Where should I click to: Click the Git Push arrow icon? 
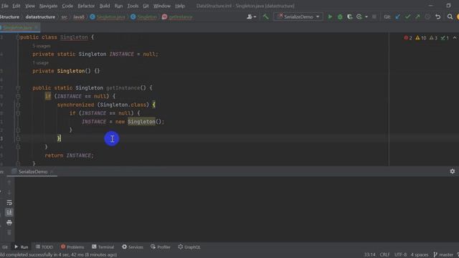click(x=417, y=17)
